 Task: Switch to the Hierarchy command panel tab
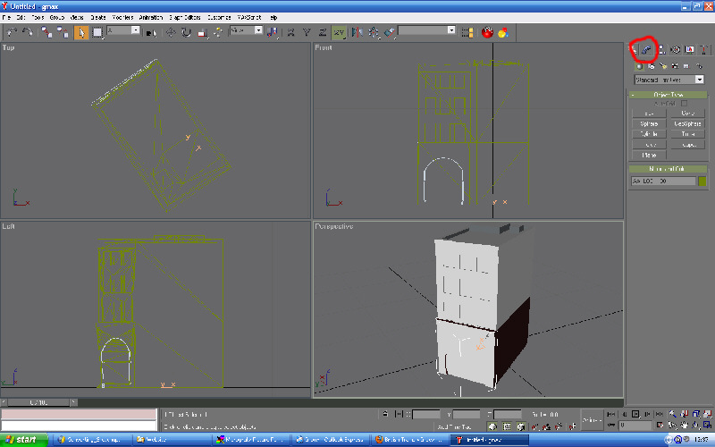click(661, 49)
